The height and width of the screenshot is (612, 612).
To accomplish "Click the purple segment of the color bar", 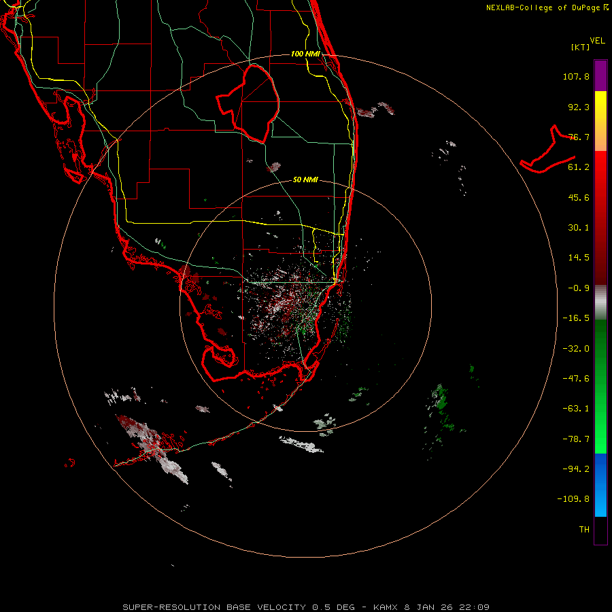I will tap(600, 75).
